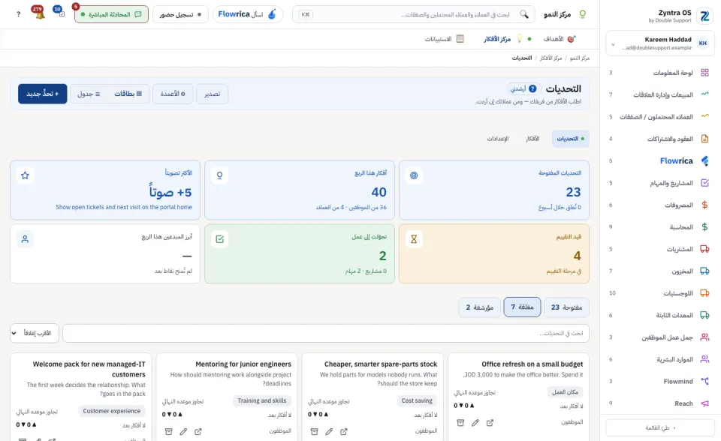Open the sort dropdown الأقرب إغلاقاً
Image resolution: width=721 pixels, height=441 pixels.
[35, 333]
